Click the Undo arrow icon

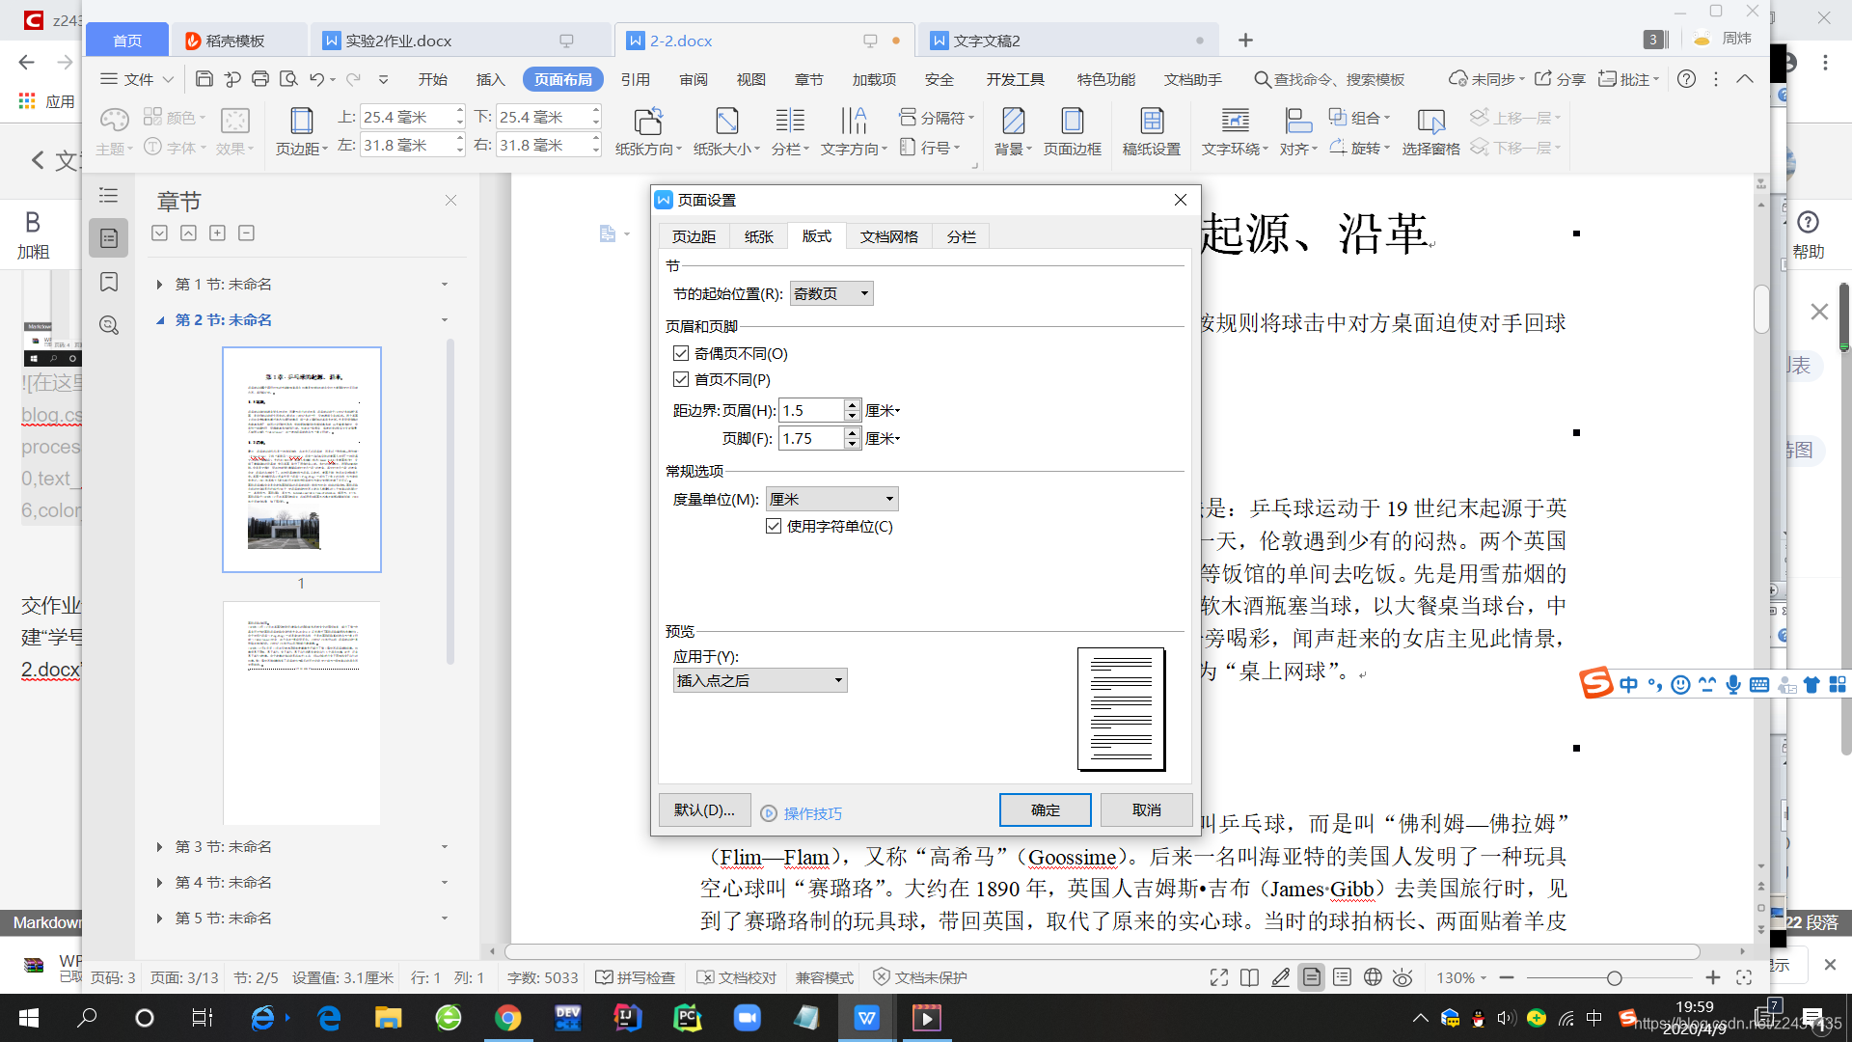click(x=316, y=79)
